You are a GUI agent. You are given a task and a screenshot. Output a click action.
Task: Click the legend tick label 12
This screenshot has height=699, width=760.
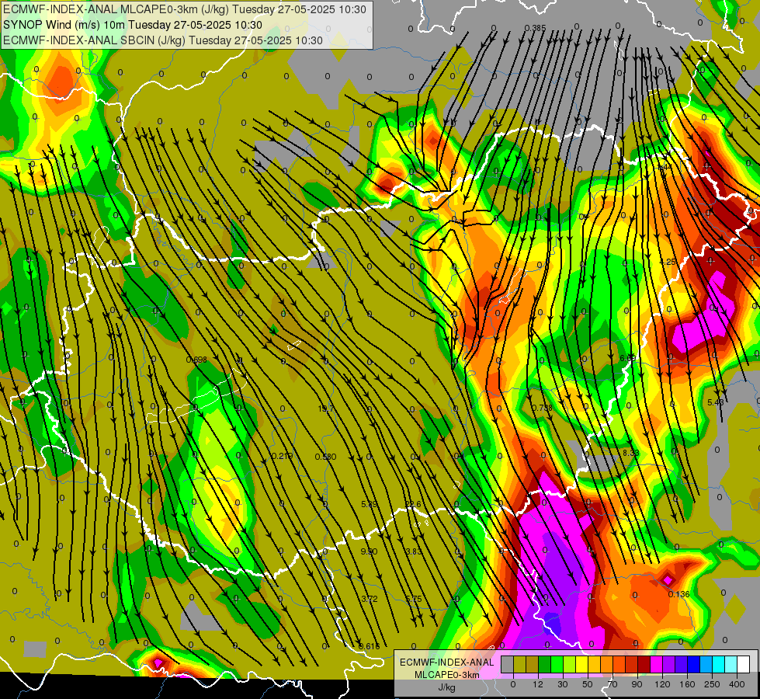538,684
